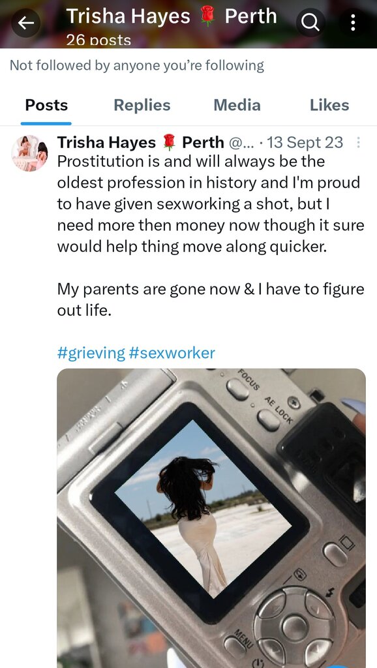Open the #sexworker hashtag
This screenshot has height=668, width=377.
172,353
